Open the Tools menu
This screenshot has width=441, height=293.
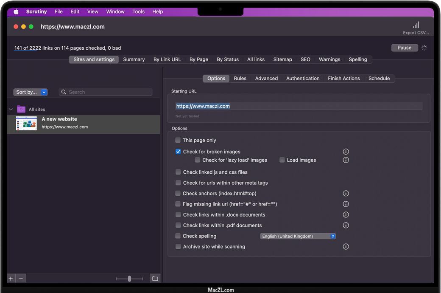138,12
